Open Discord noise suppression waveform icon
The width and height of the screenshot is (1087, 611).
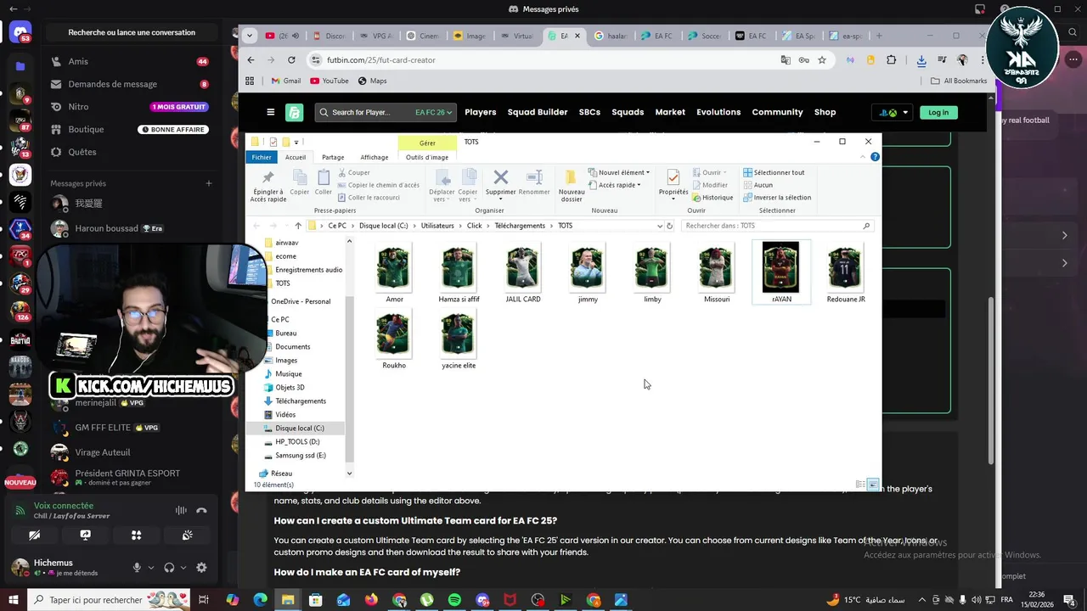pyautogui.click(x=181, y=510)
